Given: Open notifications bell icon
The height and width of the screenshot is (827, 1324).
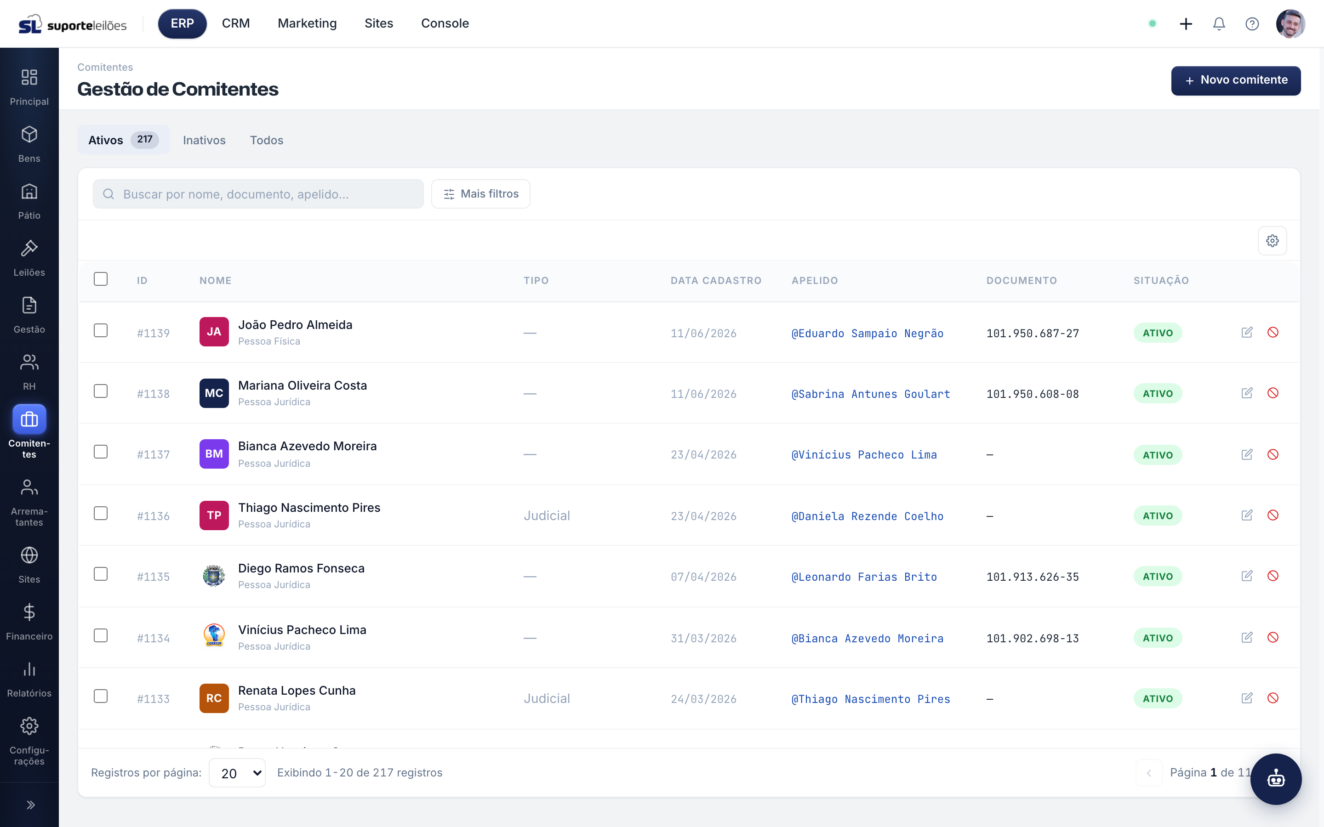Looking at the screenshot, I should pyautogui.click(x=1219, y=23).
